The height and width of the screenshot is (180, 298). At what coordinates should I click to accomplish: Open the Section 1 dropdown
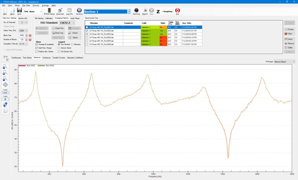129,11
